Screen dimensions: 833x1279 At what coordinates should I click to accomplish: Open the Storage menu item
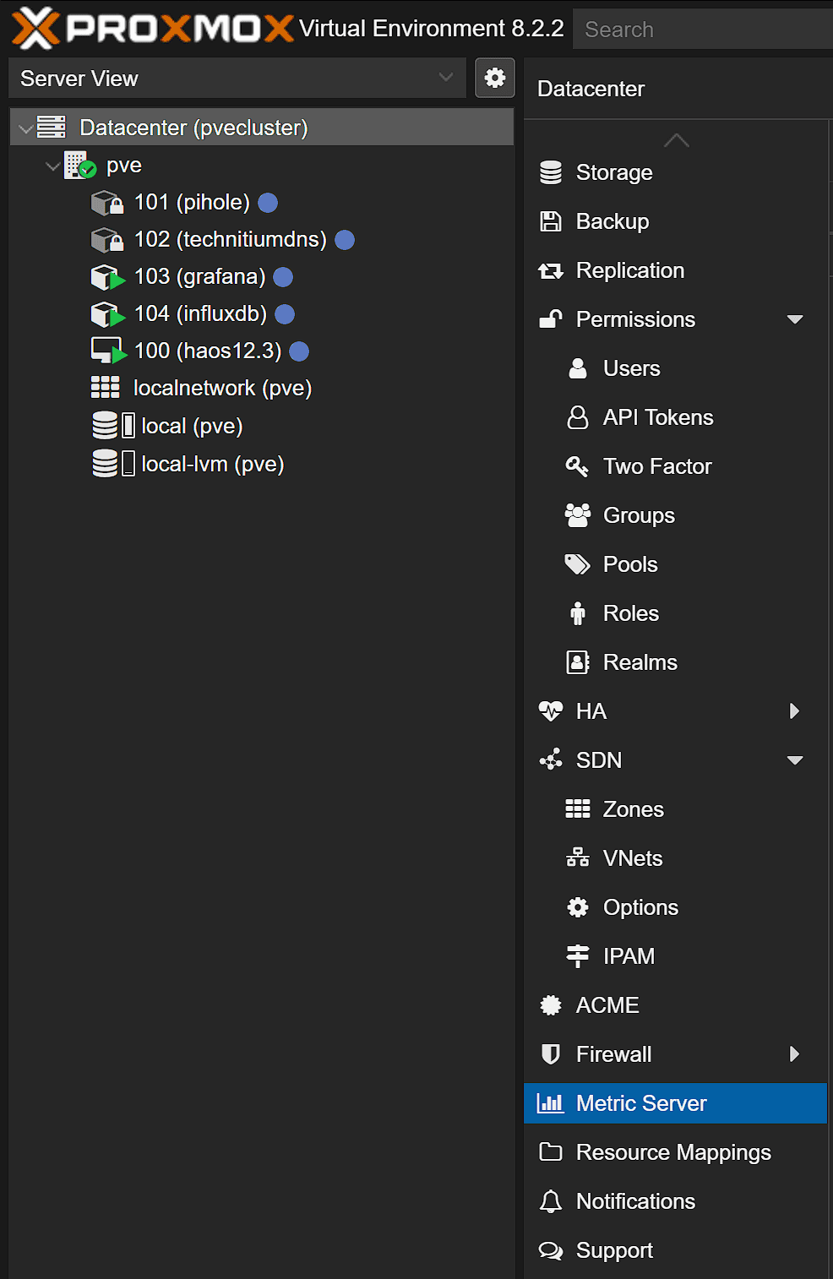[675, 172]
